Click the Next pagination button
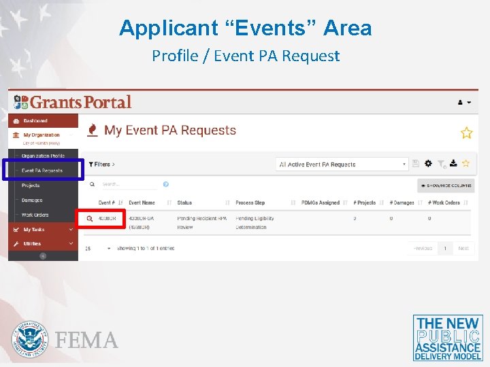Image resolution: width=490 pixels, height=367 pixels. (x=463, y=249)
